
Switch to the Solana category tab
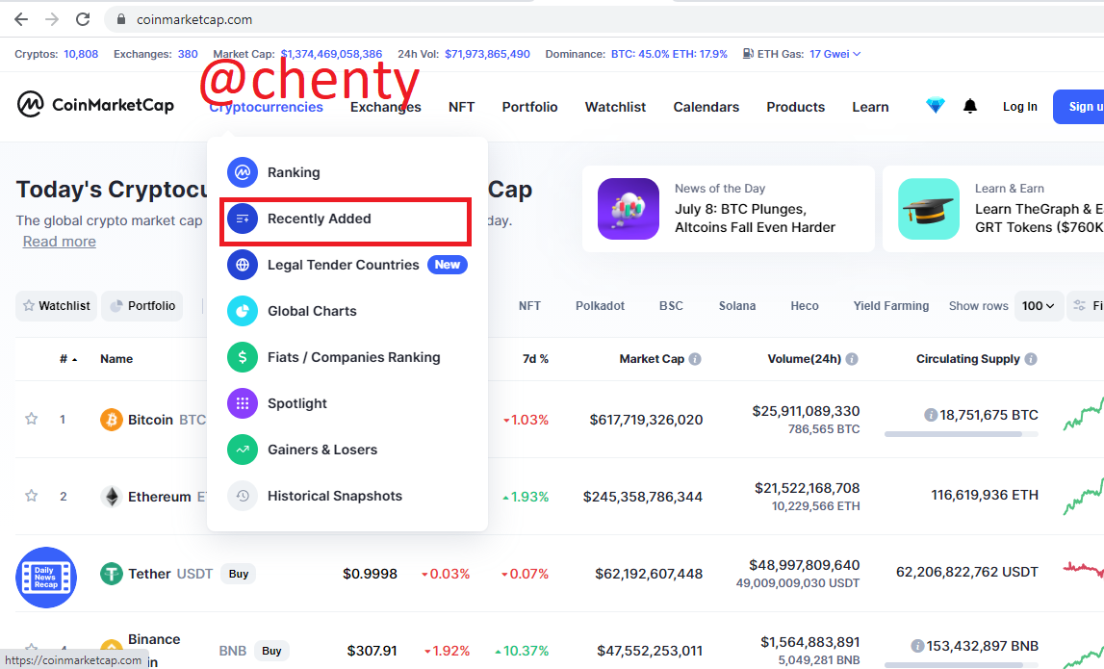(x=737, y=306)
